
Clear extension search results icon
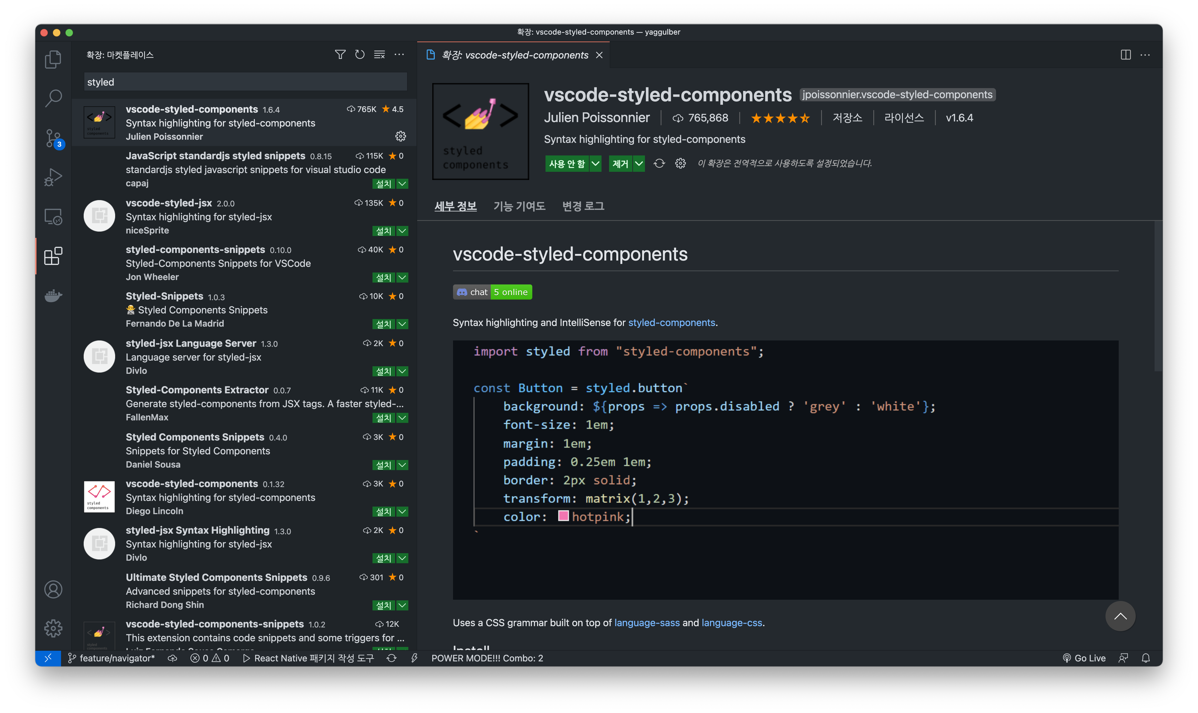click(x=379, y=55)
